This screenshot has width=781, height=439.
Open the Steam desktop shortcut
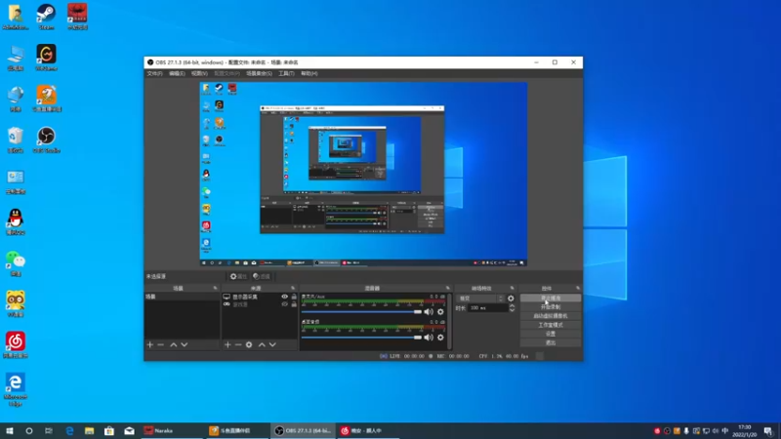(46, 17)
